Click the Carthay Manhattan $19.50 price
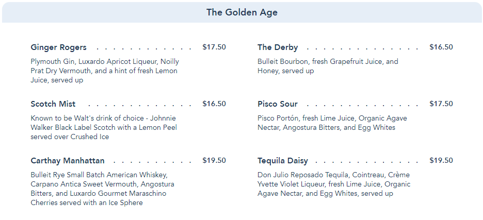483x220 pixels. tap(214, 161)
